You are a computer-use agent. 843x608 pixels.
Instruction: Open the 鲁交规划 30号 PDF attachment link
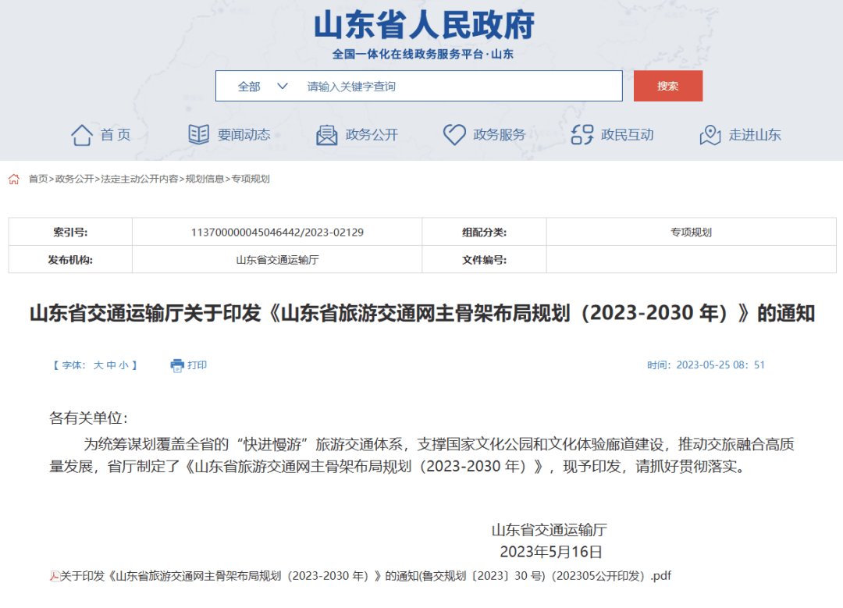click(x=365, y=576)
